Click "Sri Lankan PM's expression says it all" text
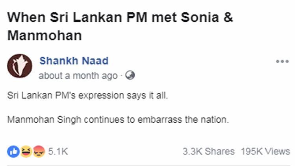Image resolution: width=295 pixels, height=166 pixels. pyautogui.click(x=88, y=96)
